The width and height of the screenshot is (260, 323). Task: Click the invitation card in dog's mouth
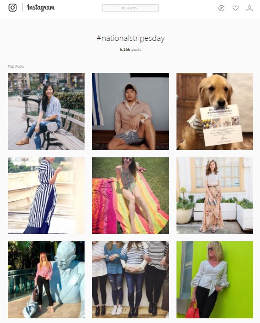point(222,126)
